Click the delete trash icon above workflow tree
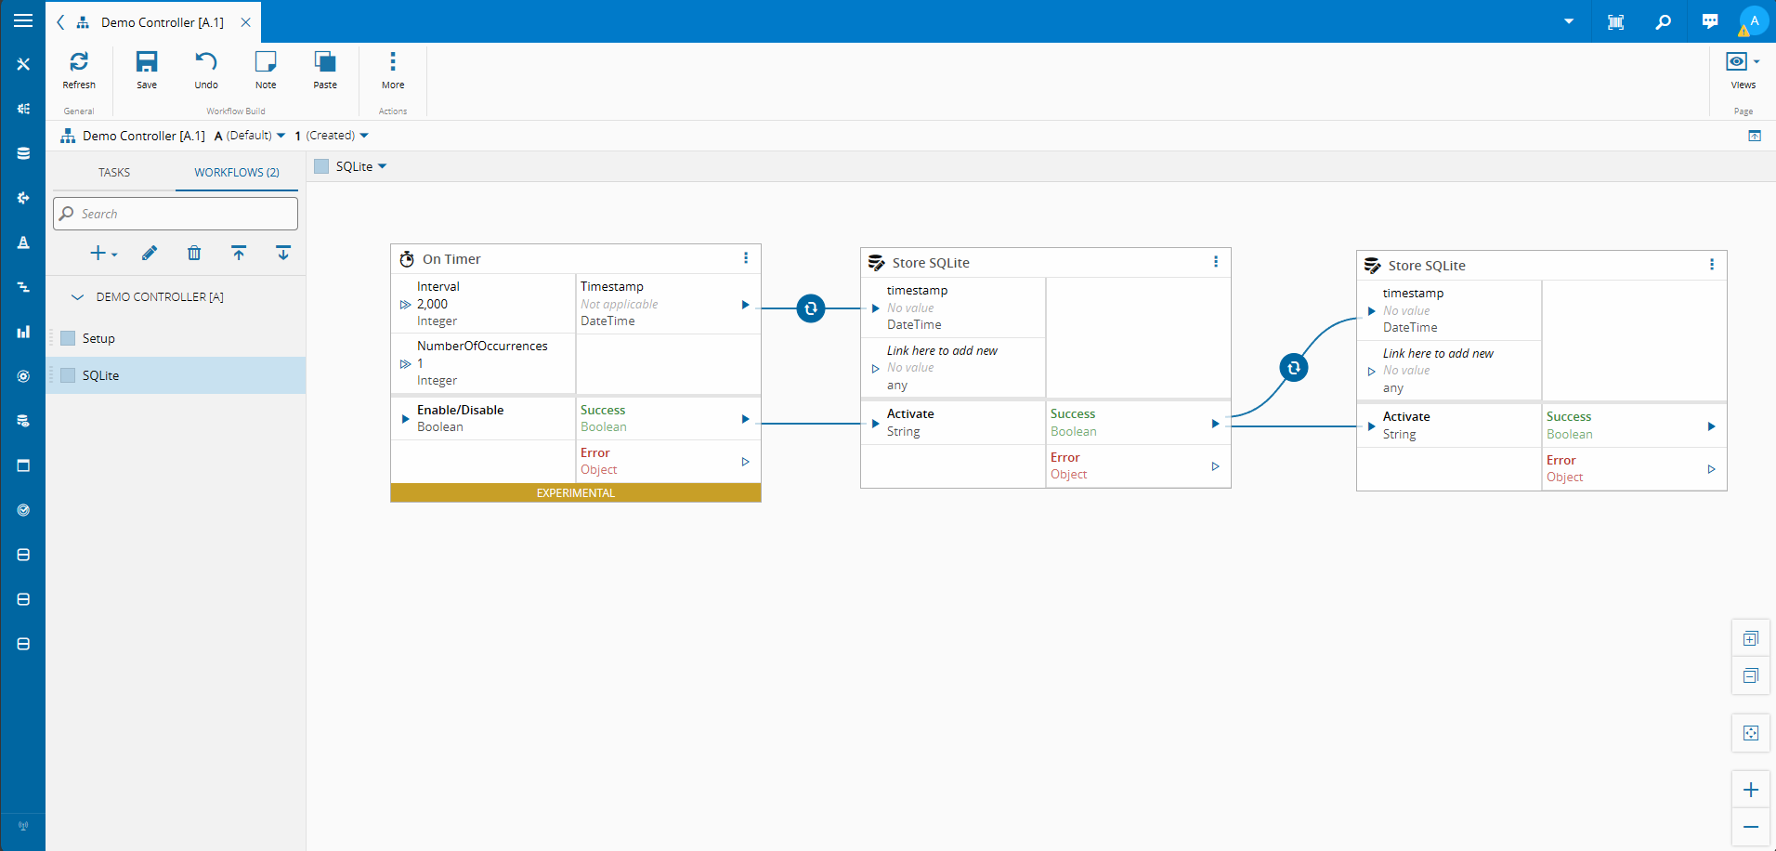Viewport: 1776px width, 851px height. (x=194, y=253)
